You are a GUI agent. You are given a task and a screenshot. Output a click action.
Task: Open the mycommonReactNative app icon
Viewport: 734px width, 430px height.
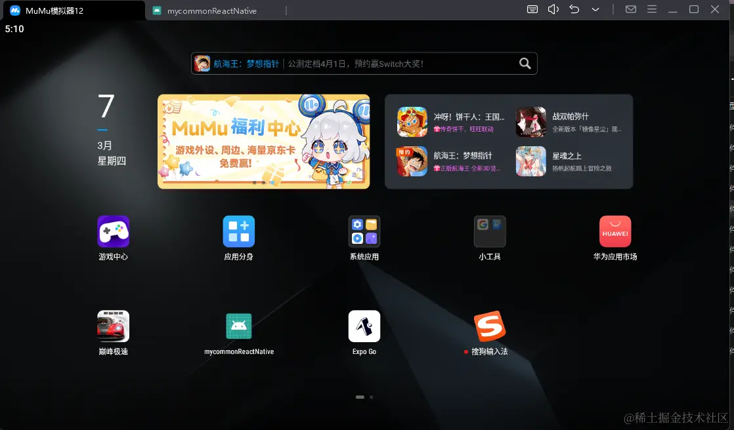pos(239,326)
